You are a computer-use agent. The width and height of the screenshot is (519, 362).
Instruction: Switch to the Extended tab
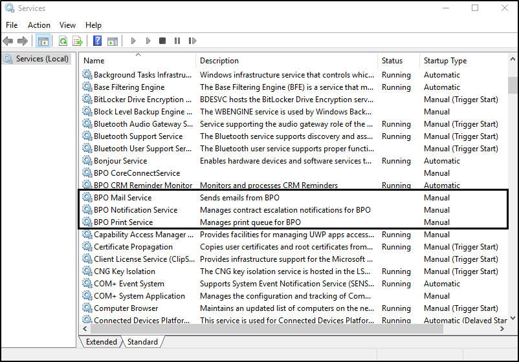click(x=102, y=342)
